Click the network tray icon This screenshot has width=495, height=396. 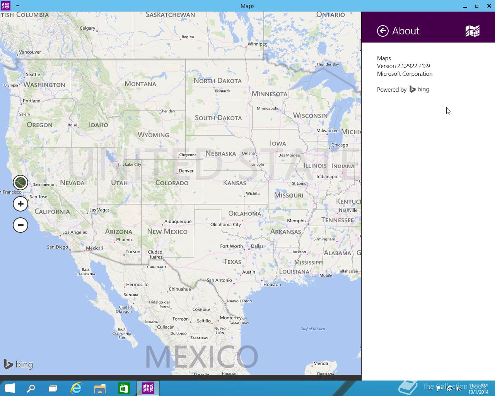tap(449, 389)
